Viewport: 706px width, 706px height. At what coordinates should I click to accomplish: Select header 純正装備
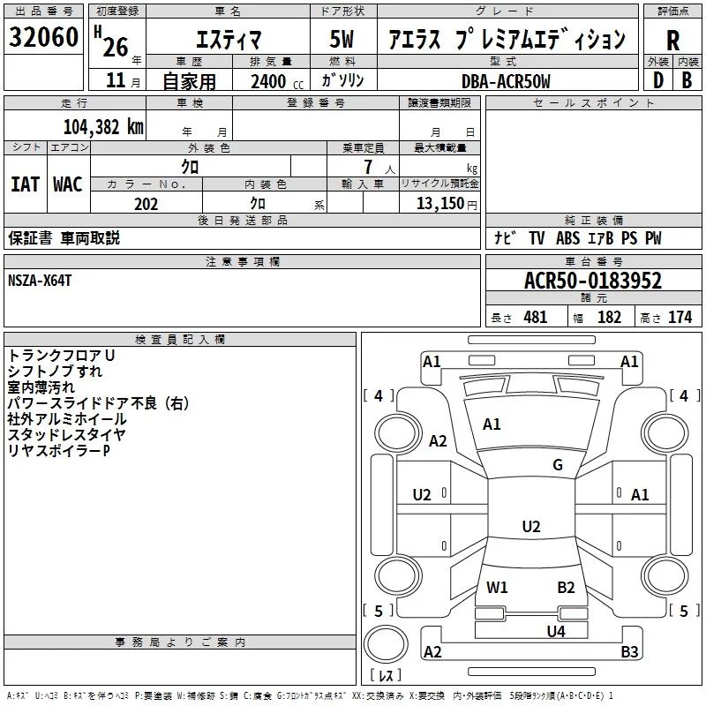click(593, 220)
